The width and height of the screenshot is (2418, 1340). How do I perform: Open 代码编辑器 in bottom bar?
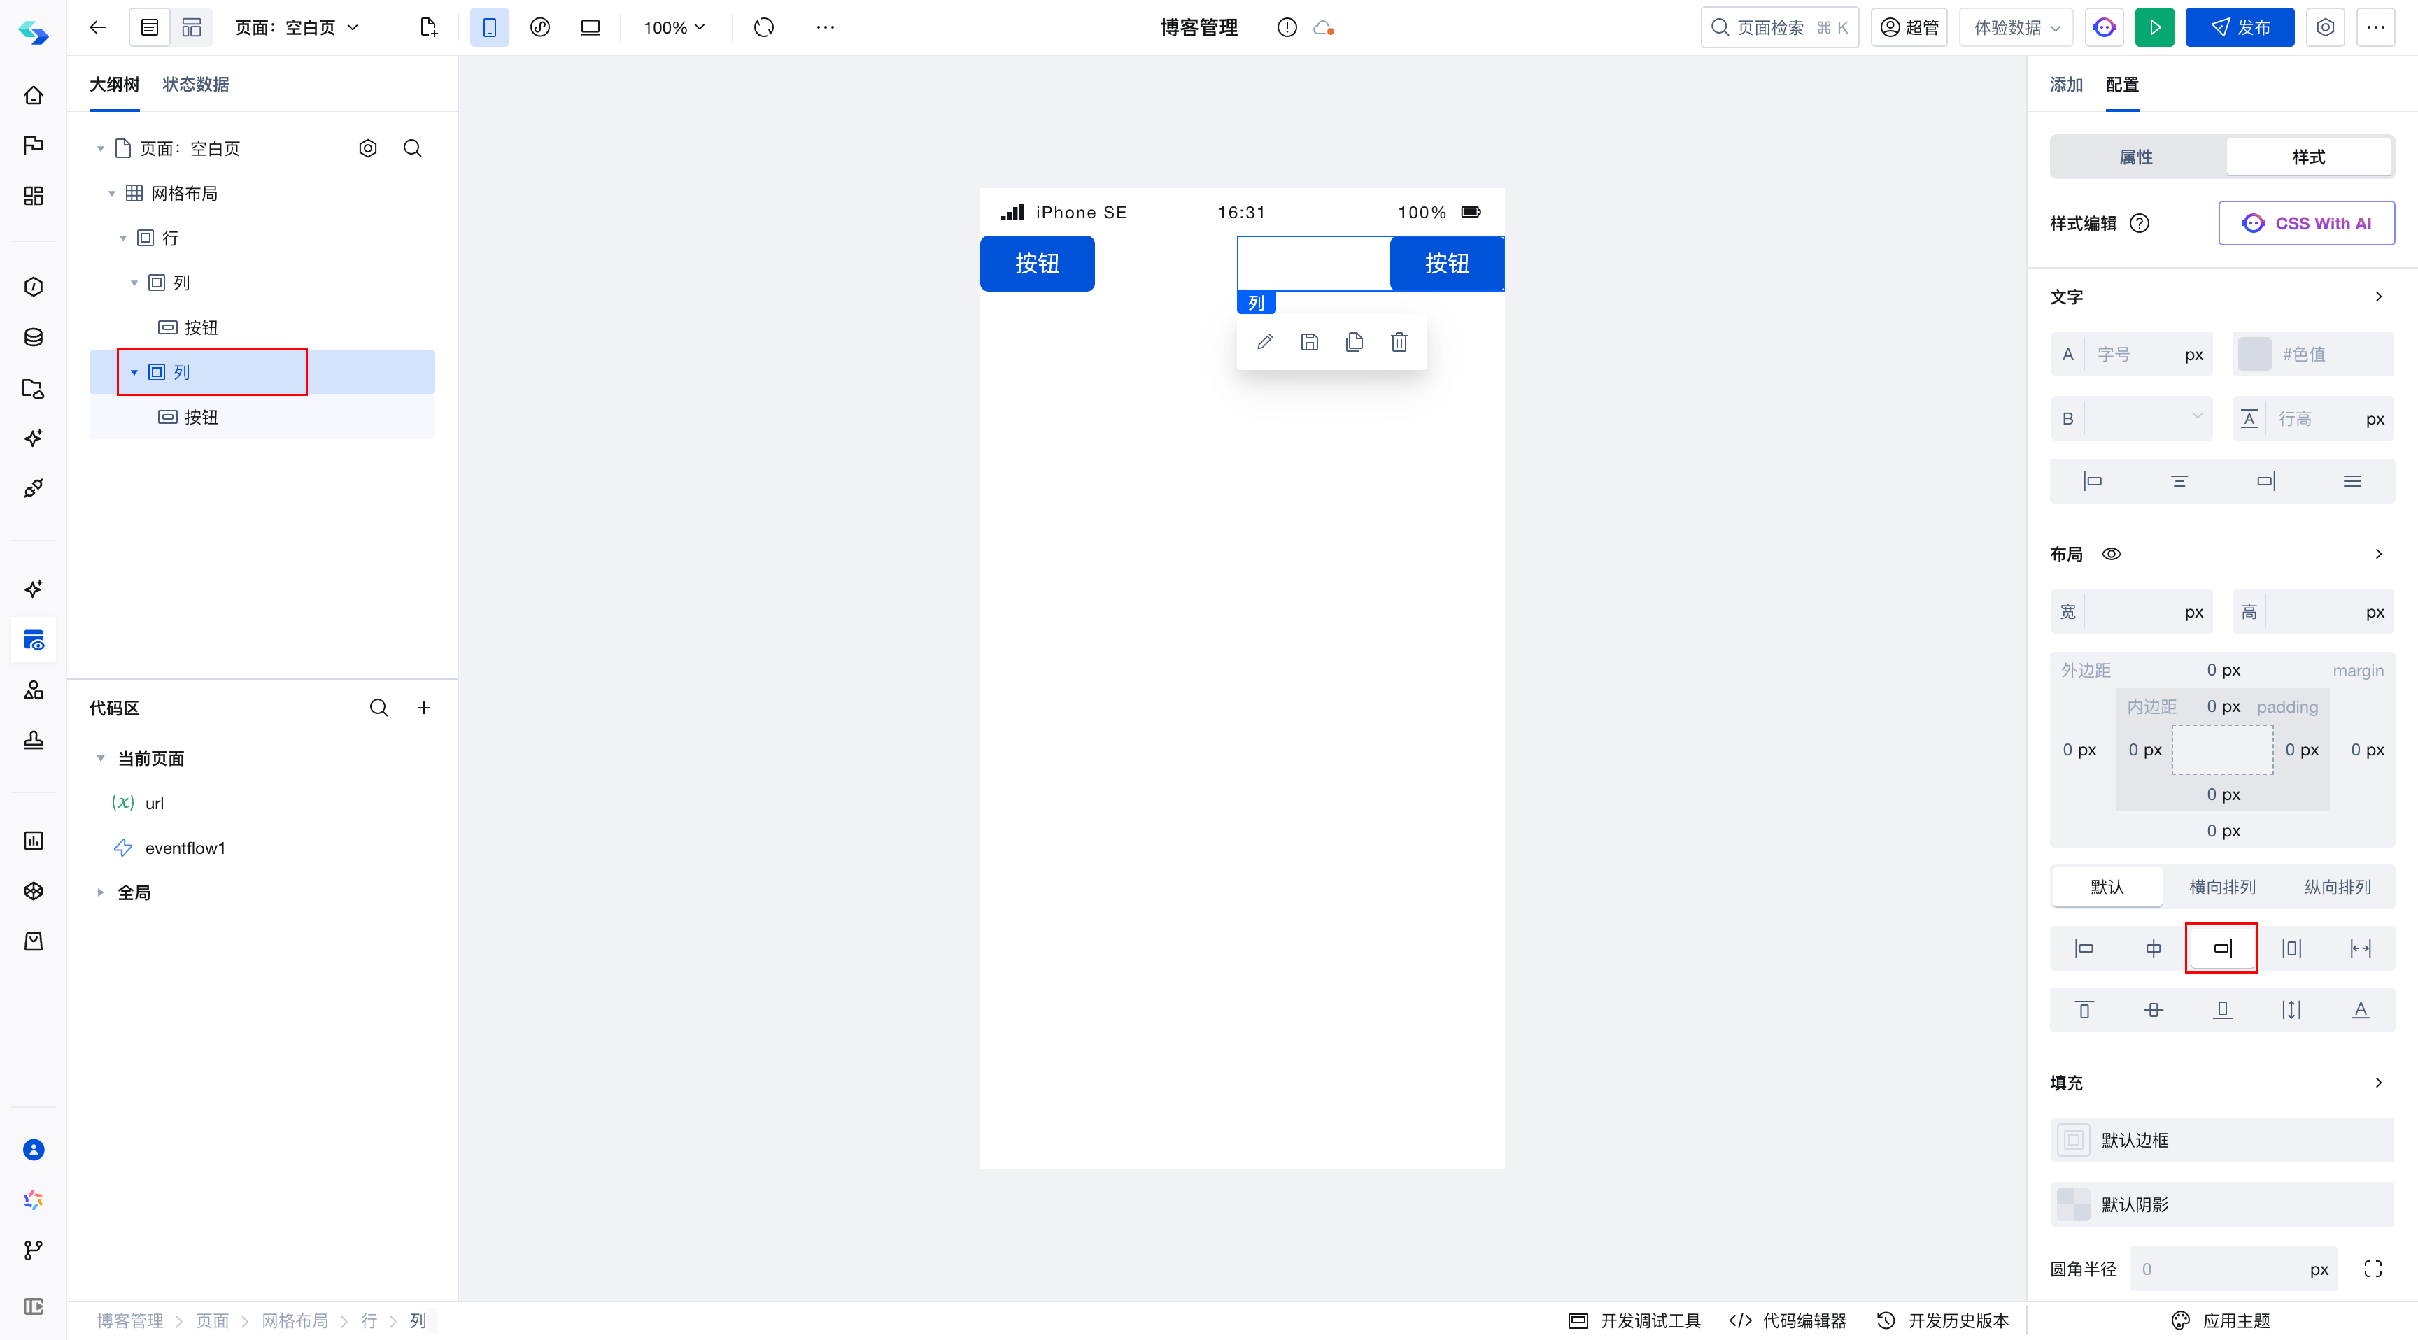point(1787,1320)
